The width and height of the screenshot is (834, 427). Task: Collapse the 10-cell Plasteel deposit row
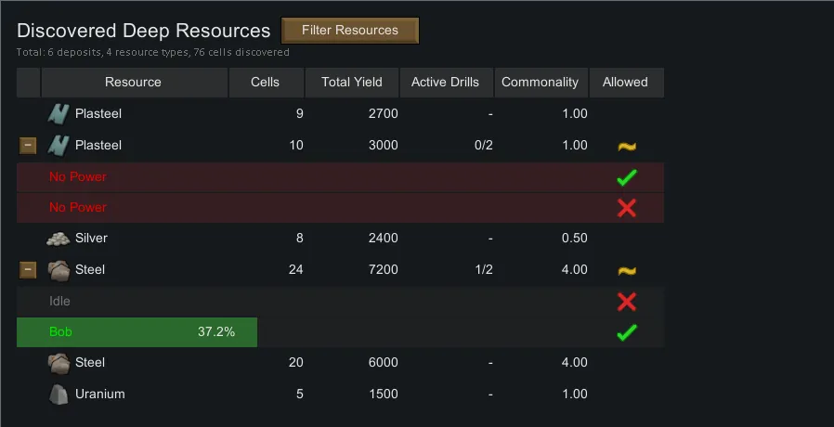[29, 146]
